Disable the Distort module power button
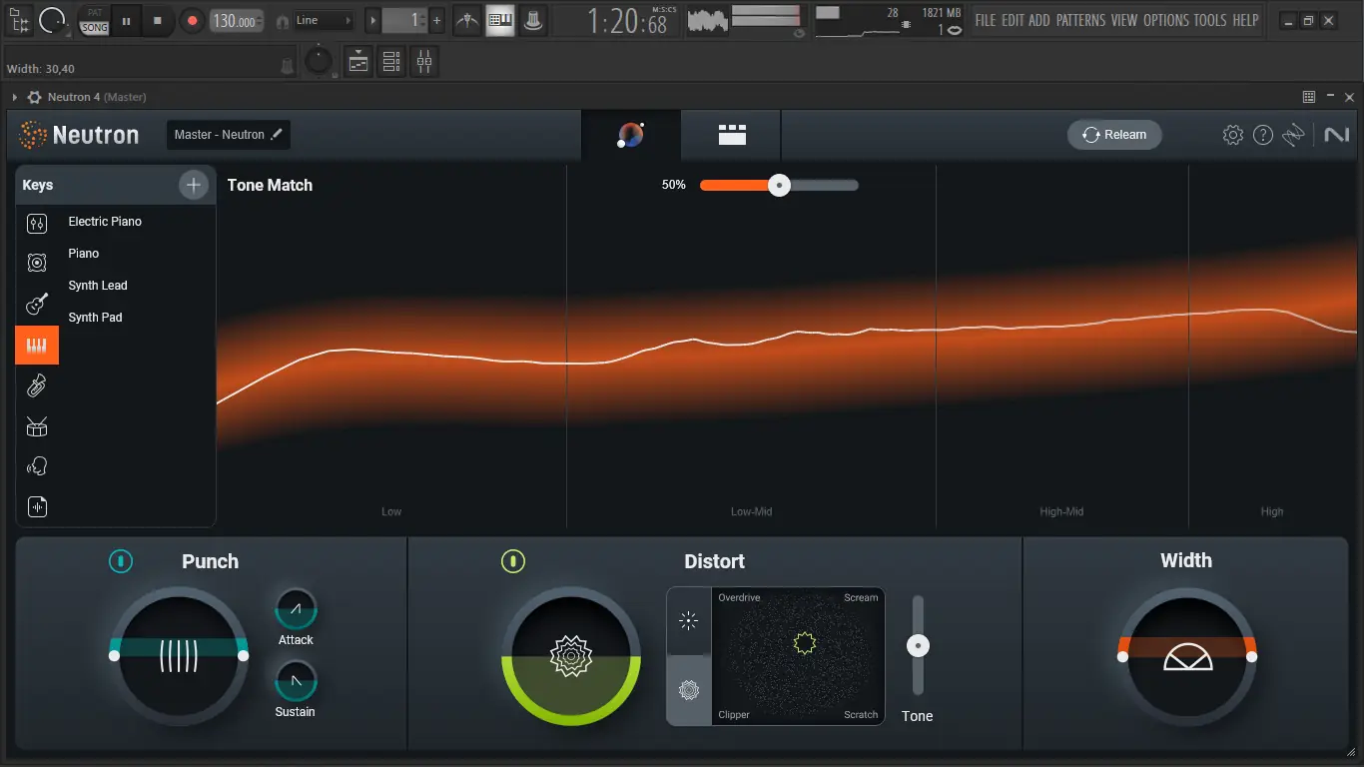This screenshot has height=767, width=1364. (513, 561)
